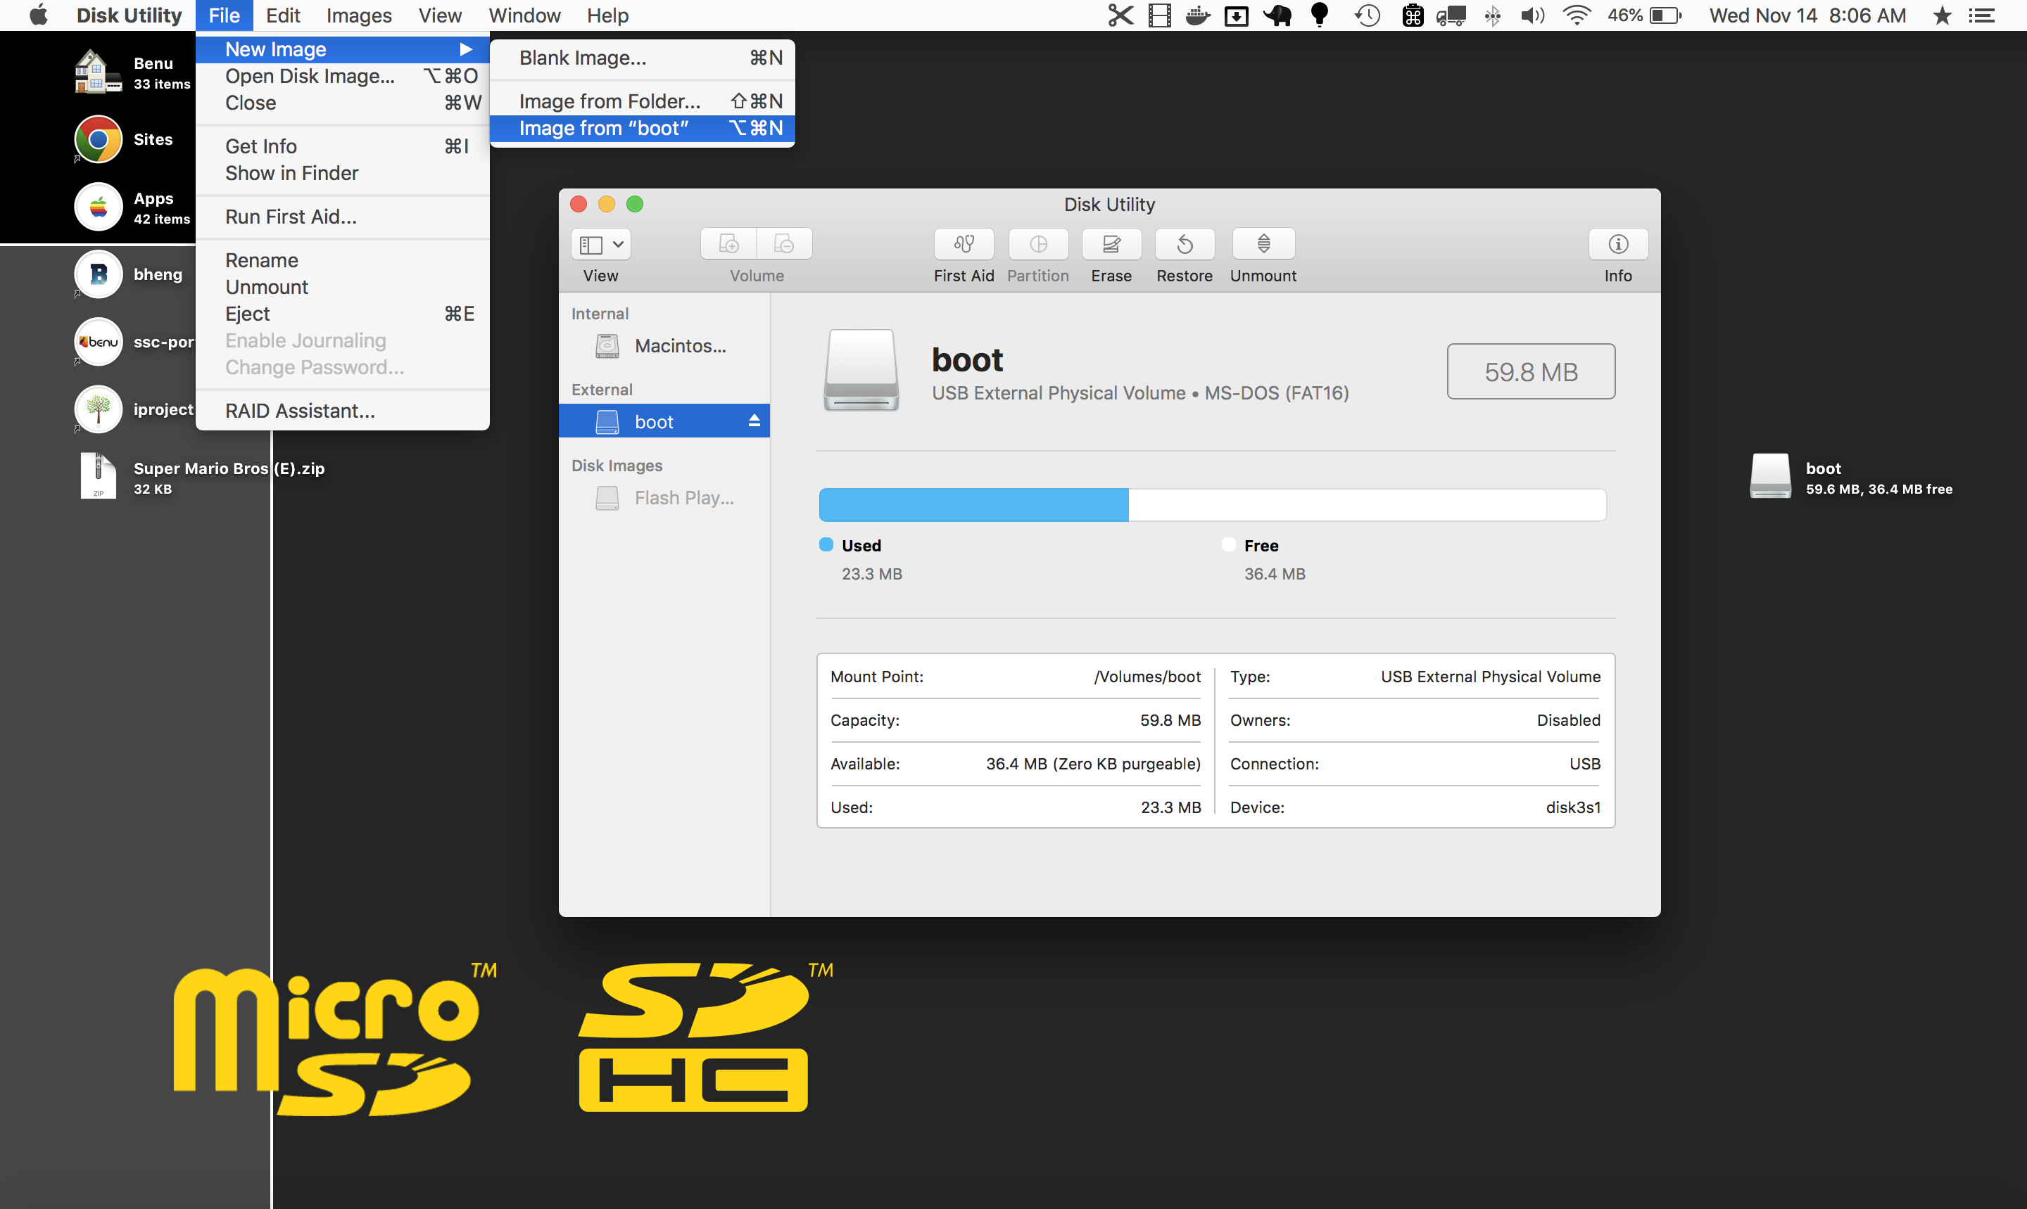Choose Run First Aid… from File menu

coord(342,216)
